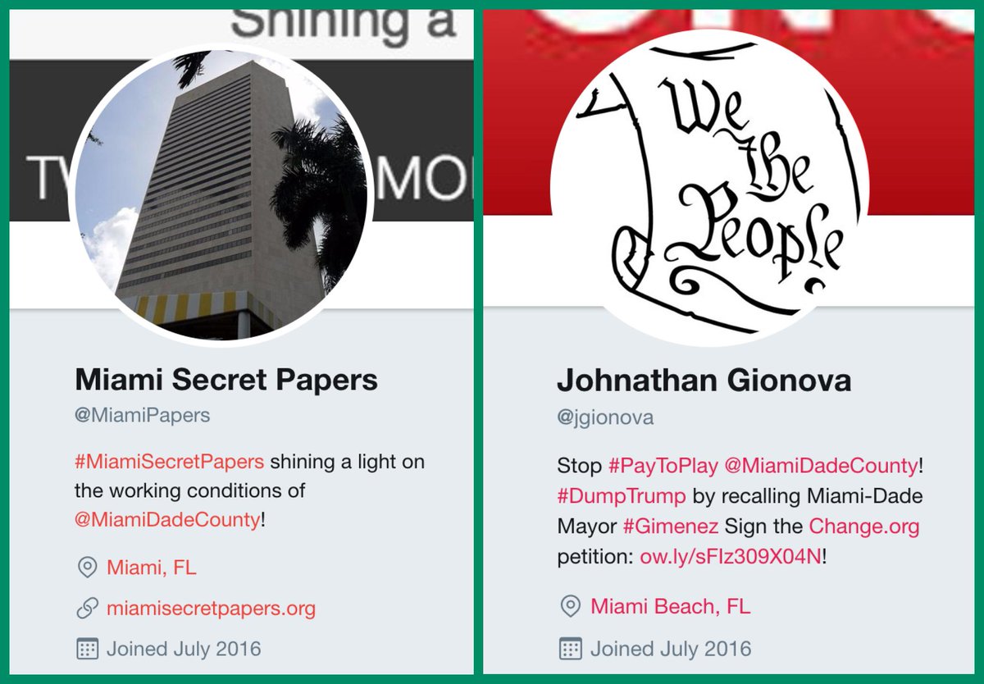Viewport: 984px width, 684px height.
Task: Open @MiamiDadeCounty mention in Johnathan Gionova bio
Action: coord(822,467)
